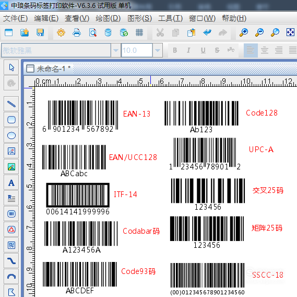Select the ITF-14 barcode with frame

click(78, 199)
